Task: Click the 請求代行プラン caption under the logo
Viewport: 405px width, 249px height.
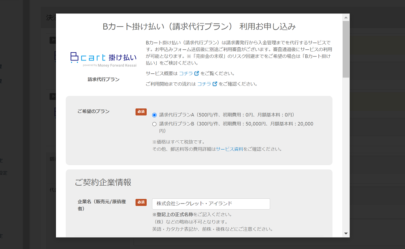Action: [x=103, y=79]
